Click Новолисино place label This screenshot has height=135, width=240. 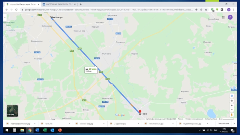[x=107, y=98]
